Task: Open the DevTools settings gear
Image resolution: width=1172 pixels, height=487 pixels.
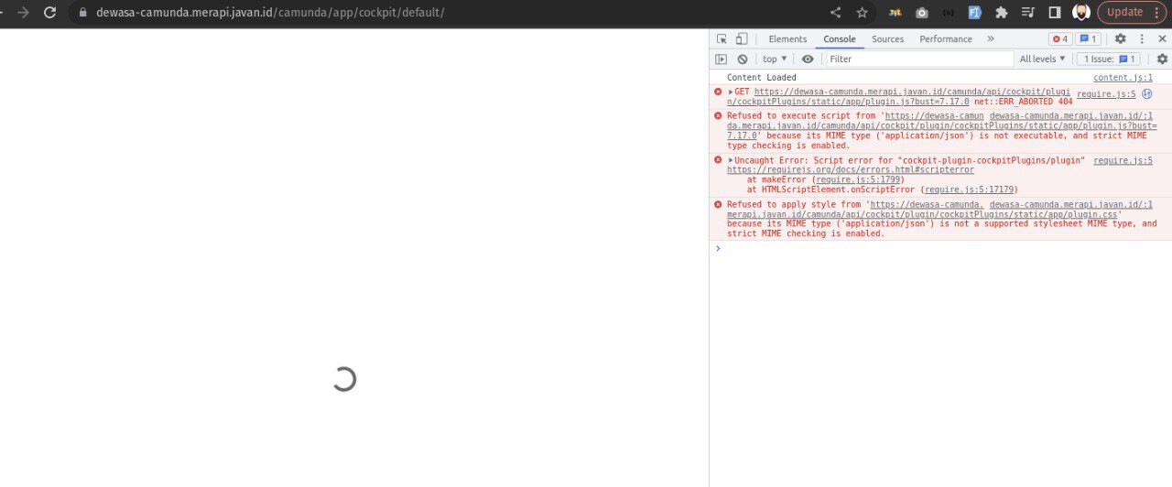Action: click(x=1120, y=39)
